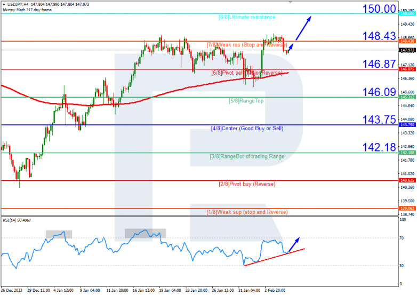Click the 2 Feb 20:00 time axis label
Screen dimensions: 417x295
point(275,290)
